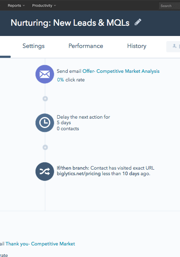Click the pencil icon to edit workflow name
Viewport: 180px width, 257px height.
click(x=138, y=22)
